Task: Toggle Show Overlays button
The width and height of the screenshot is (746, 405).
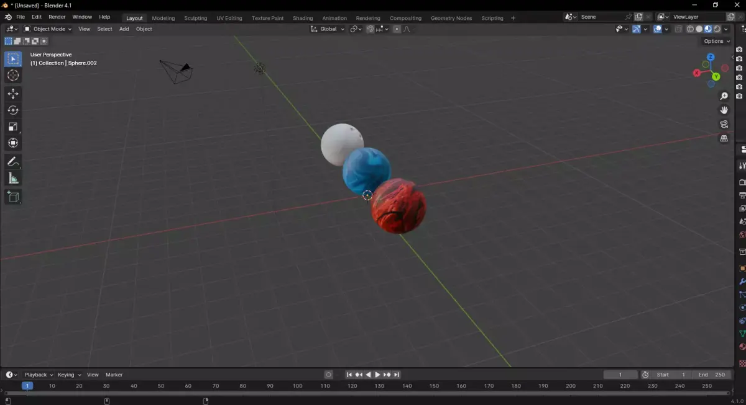Action: [658, 29]
